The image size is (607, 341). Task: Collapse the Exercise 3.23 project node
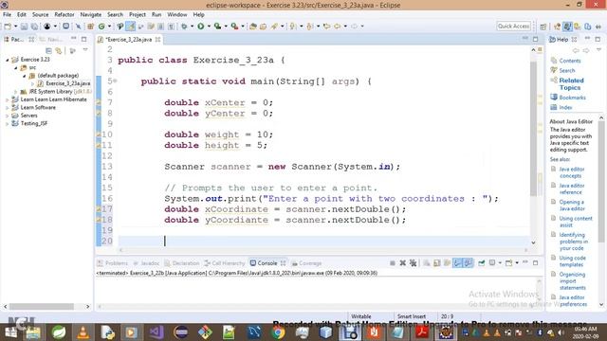point(7,60)
